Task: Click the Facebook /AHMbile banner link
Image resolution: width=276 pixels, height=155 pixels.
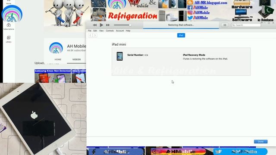Action: (x=201, y=8)
